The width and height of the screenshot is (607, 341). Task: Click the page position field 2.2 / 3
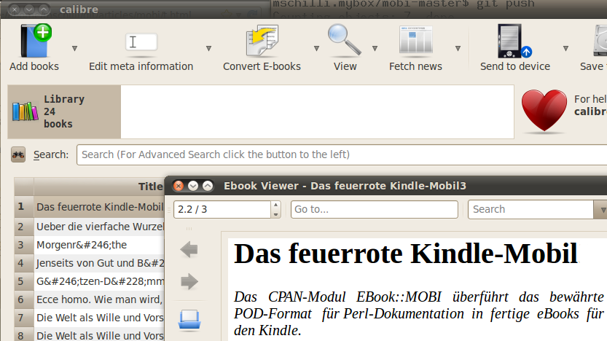pos(222,209)
